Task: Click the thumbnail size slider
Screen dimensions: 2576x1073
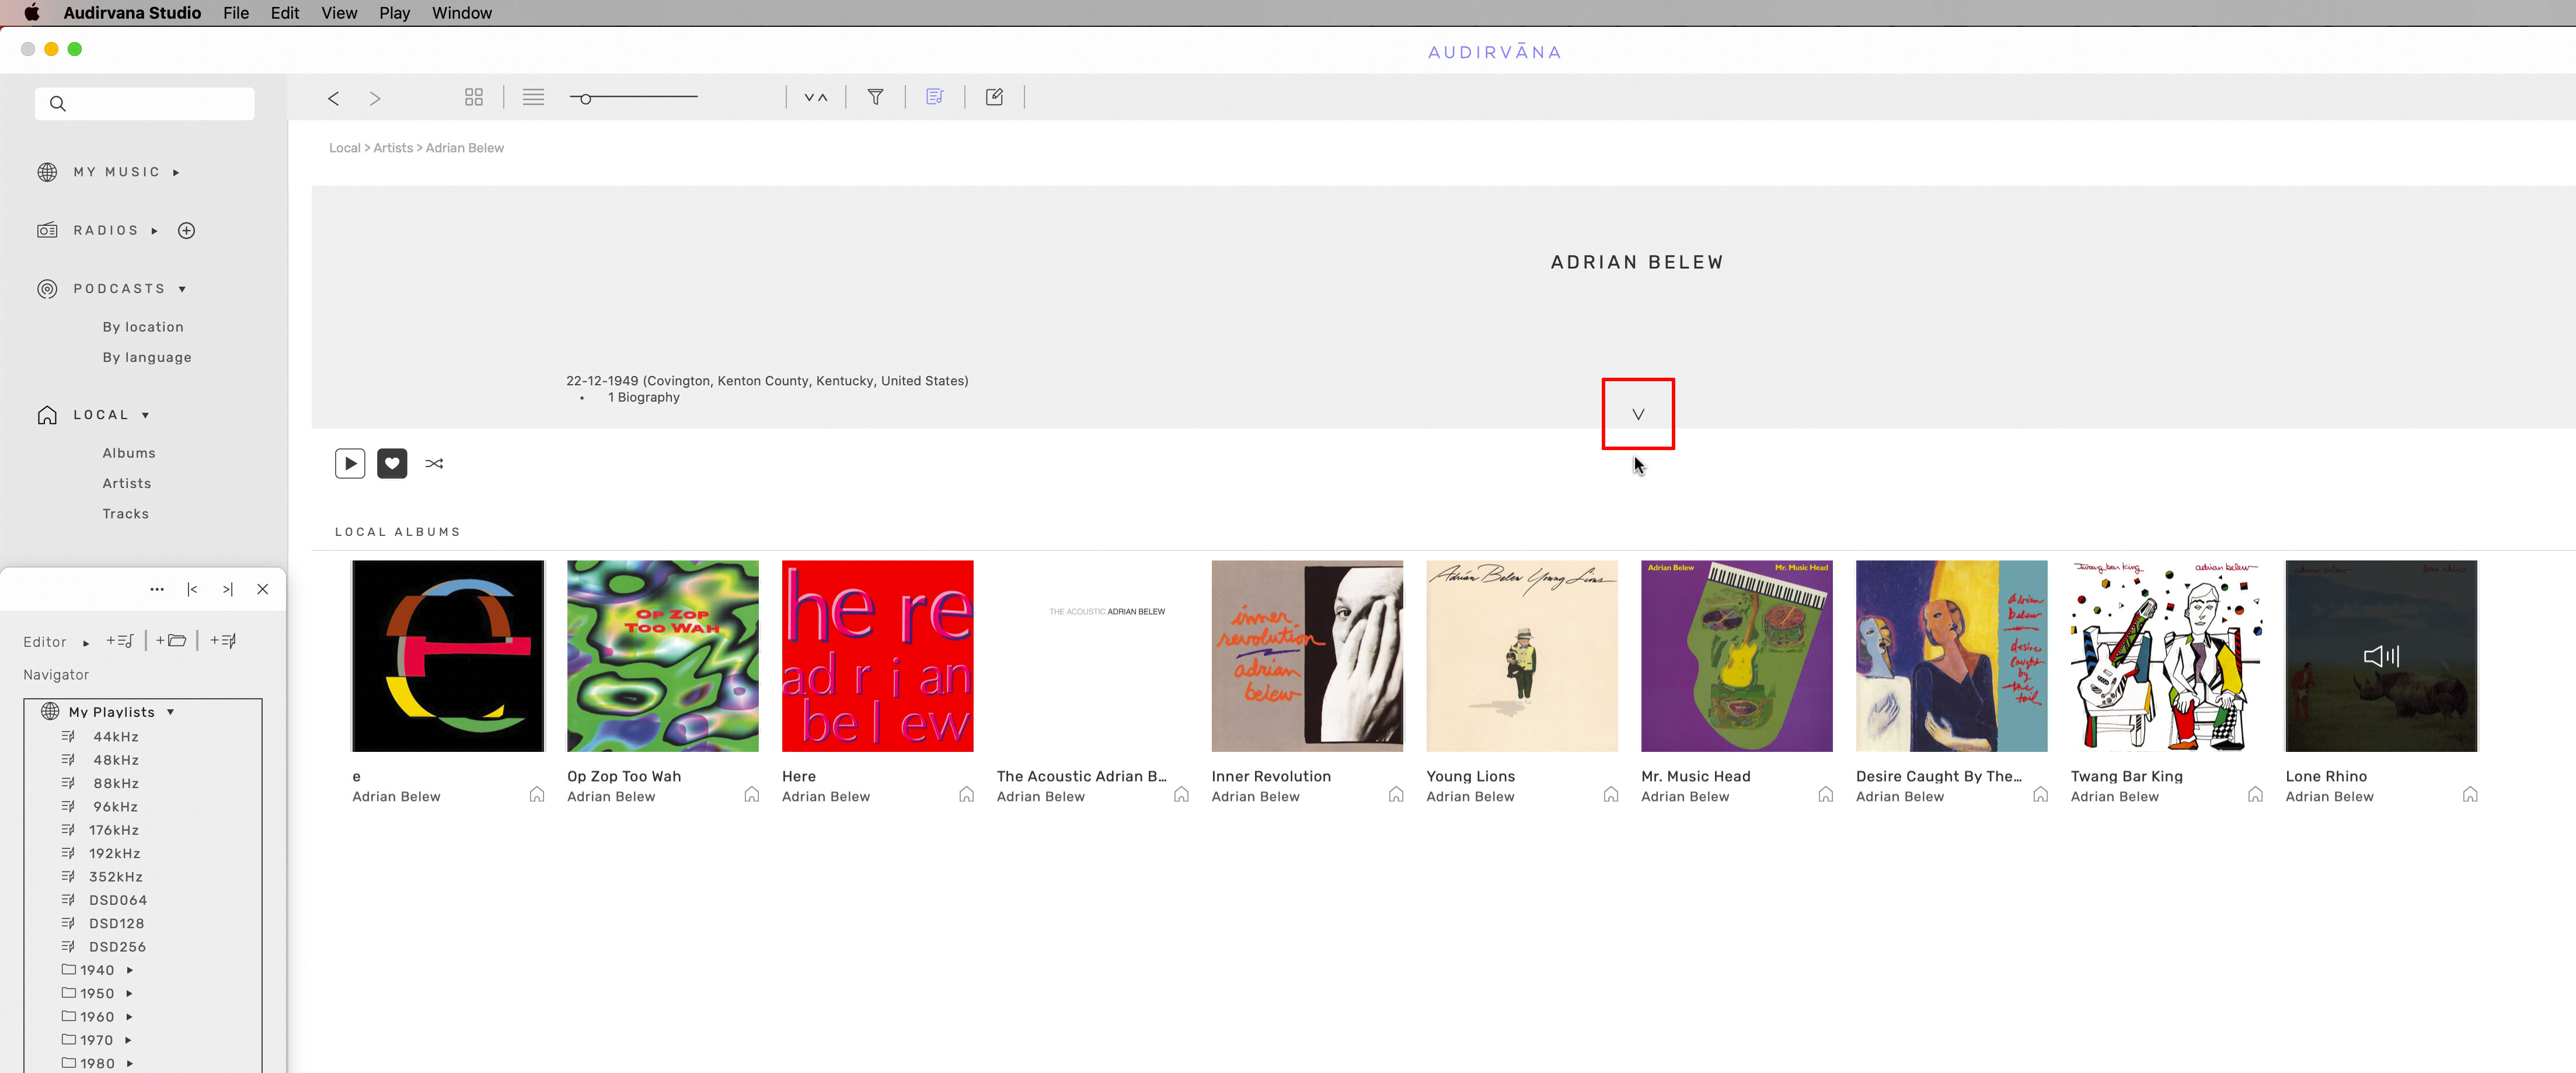Action: 586,98
